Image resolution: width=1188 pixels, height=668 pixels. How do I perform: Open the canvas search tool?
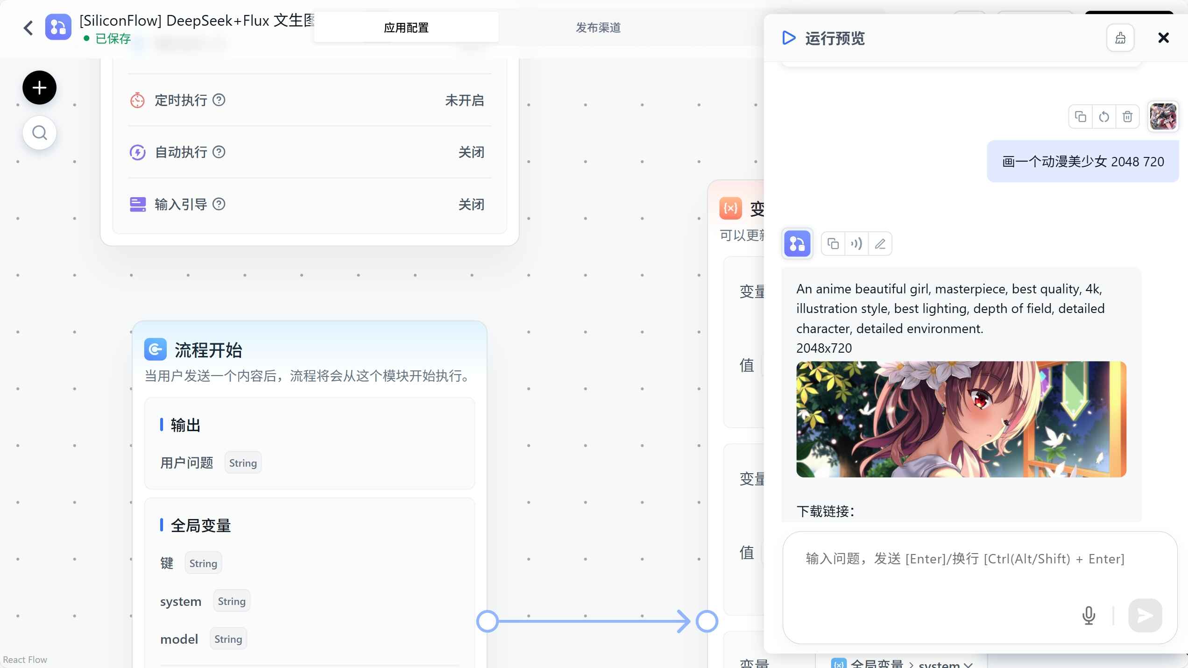(x=39, y=133)
